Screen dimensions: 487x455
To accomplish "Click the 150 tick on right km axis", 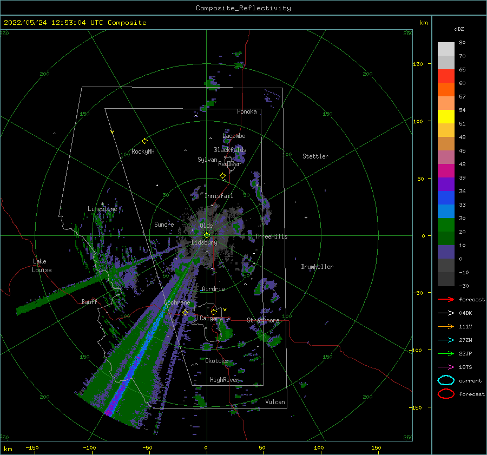I will (418, 64).
